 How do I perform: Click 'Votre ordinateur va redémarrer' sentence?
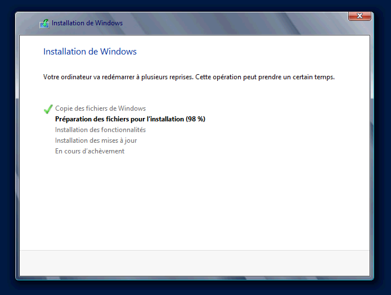tap(189, 77)
